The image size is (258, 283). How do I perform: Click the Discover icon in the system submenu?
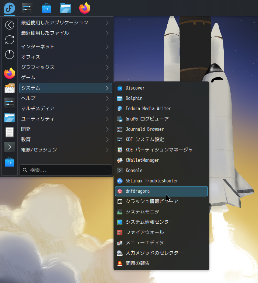pyautogui.click(x=120, y=88)
